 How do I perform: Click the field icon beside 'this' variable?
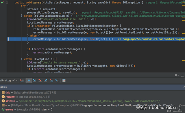(3, 93)
